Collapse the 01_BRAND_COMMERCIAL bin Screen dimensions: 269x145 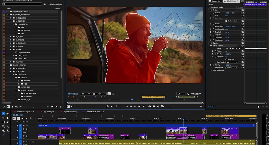[x=8, y=15]
